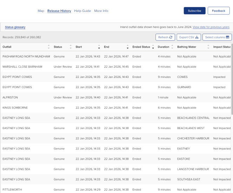Switch to the Release History tab
The width and height of the screenshot is (233, 193).
click(x=59, y=11)
